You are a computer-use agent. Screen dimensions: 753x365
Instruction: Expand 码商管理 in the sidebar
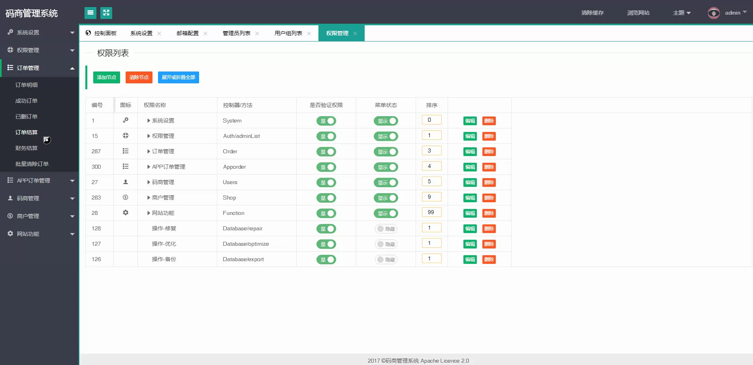pyautogui.click(x=40, y=198)
